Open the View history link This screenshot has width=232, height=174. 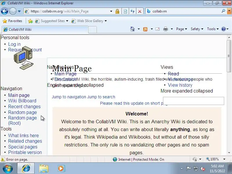(180, 85)
